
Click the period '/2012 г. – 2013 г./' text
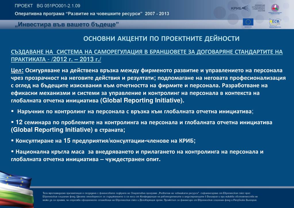(x=76, y=59)
